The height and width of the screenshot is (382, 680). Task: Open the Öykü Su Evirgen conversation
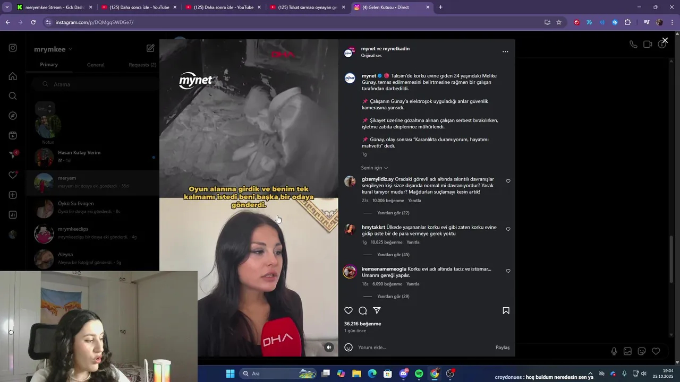93,207
